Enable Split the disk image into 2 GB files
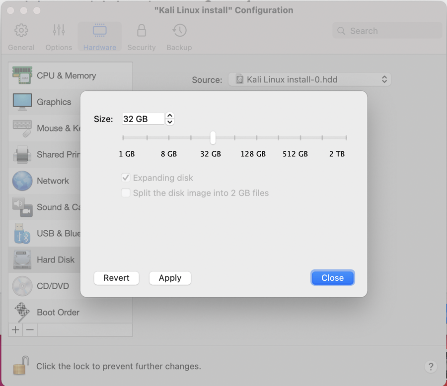The height and width of the screenshot is (386, 447). pos(126,193)
